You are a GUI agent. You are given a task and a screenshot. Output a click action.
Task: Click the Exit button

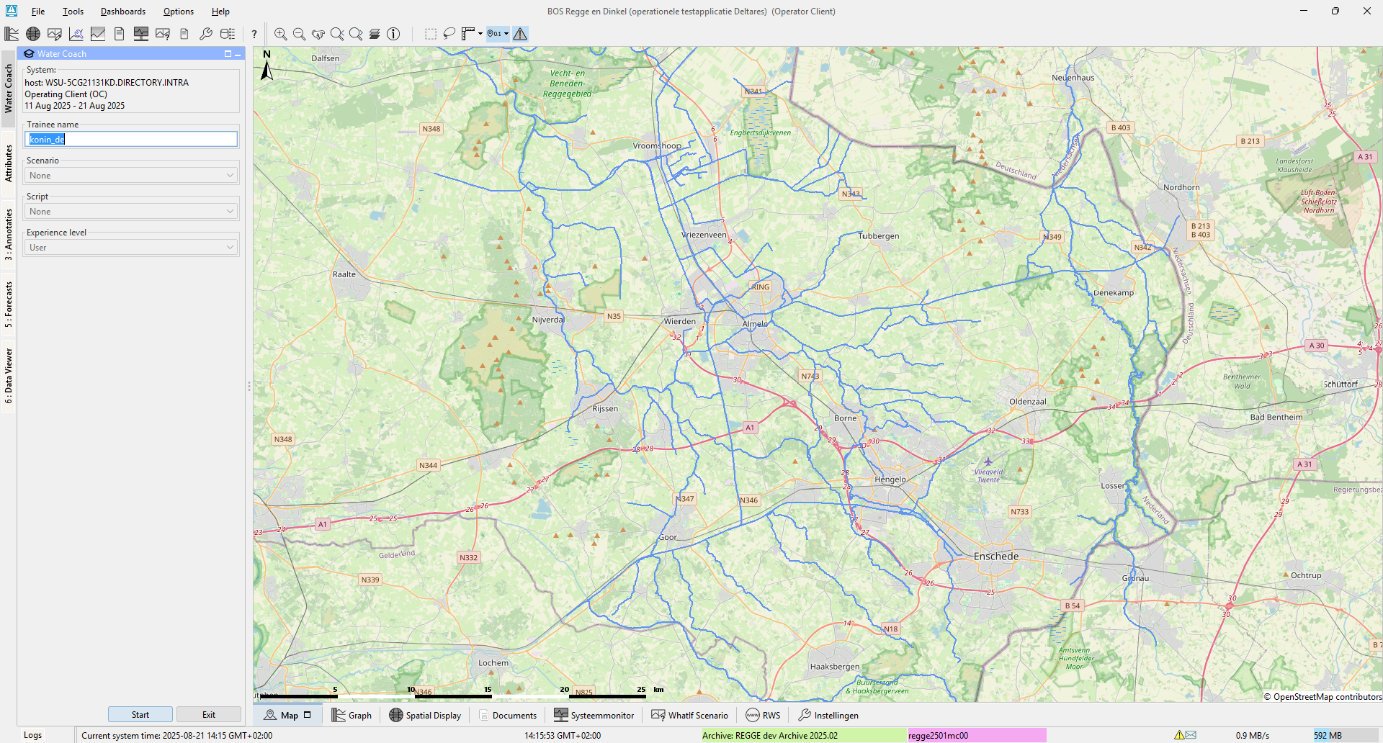point(208,714)
